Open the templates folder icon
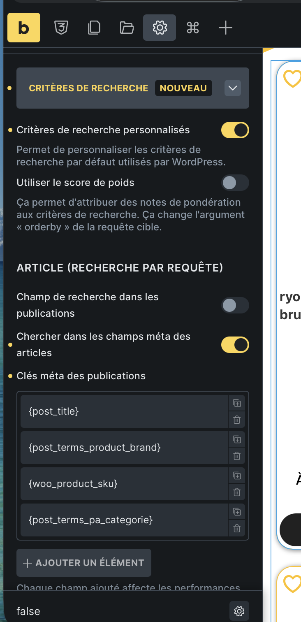 (127, 28)
